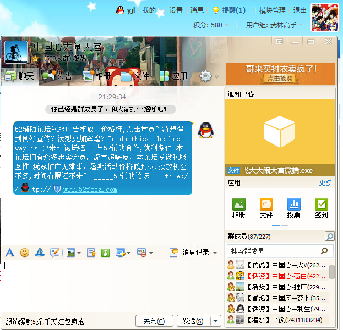Switch to the 相册 tab
The image size is (343, 330).
click(97, 76)
